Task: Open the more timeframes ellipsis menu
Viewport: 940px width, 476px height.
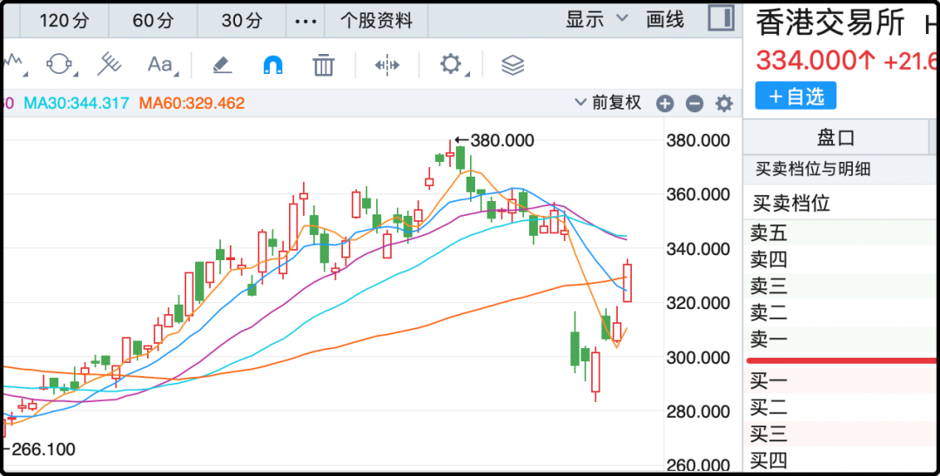Action: [305, 20]
